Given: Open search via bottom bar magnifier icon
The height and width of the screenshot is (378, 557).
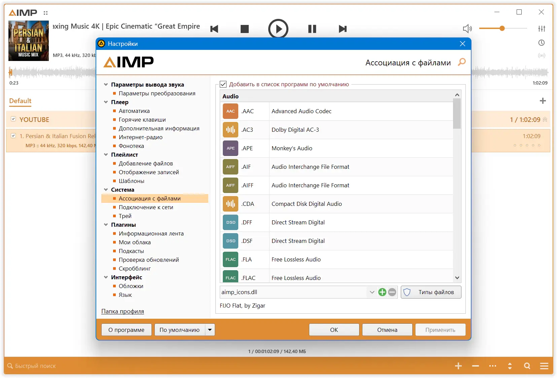Looking at the screenshot, I should point(527,366).
